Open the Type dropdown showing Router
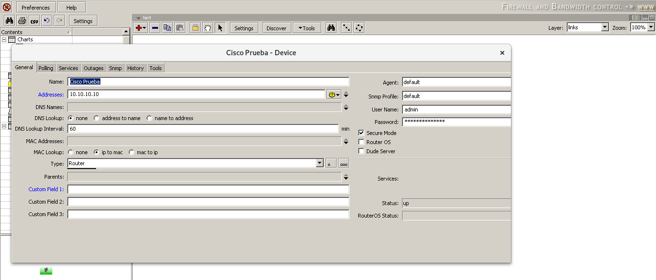This screenshot has height=280, width=656. (320, 163)
